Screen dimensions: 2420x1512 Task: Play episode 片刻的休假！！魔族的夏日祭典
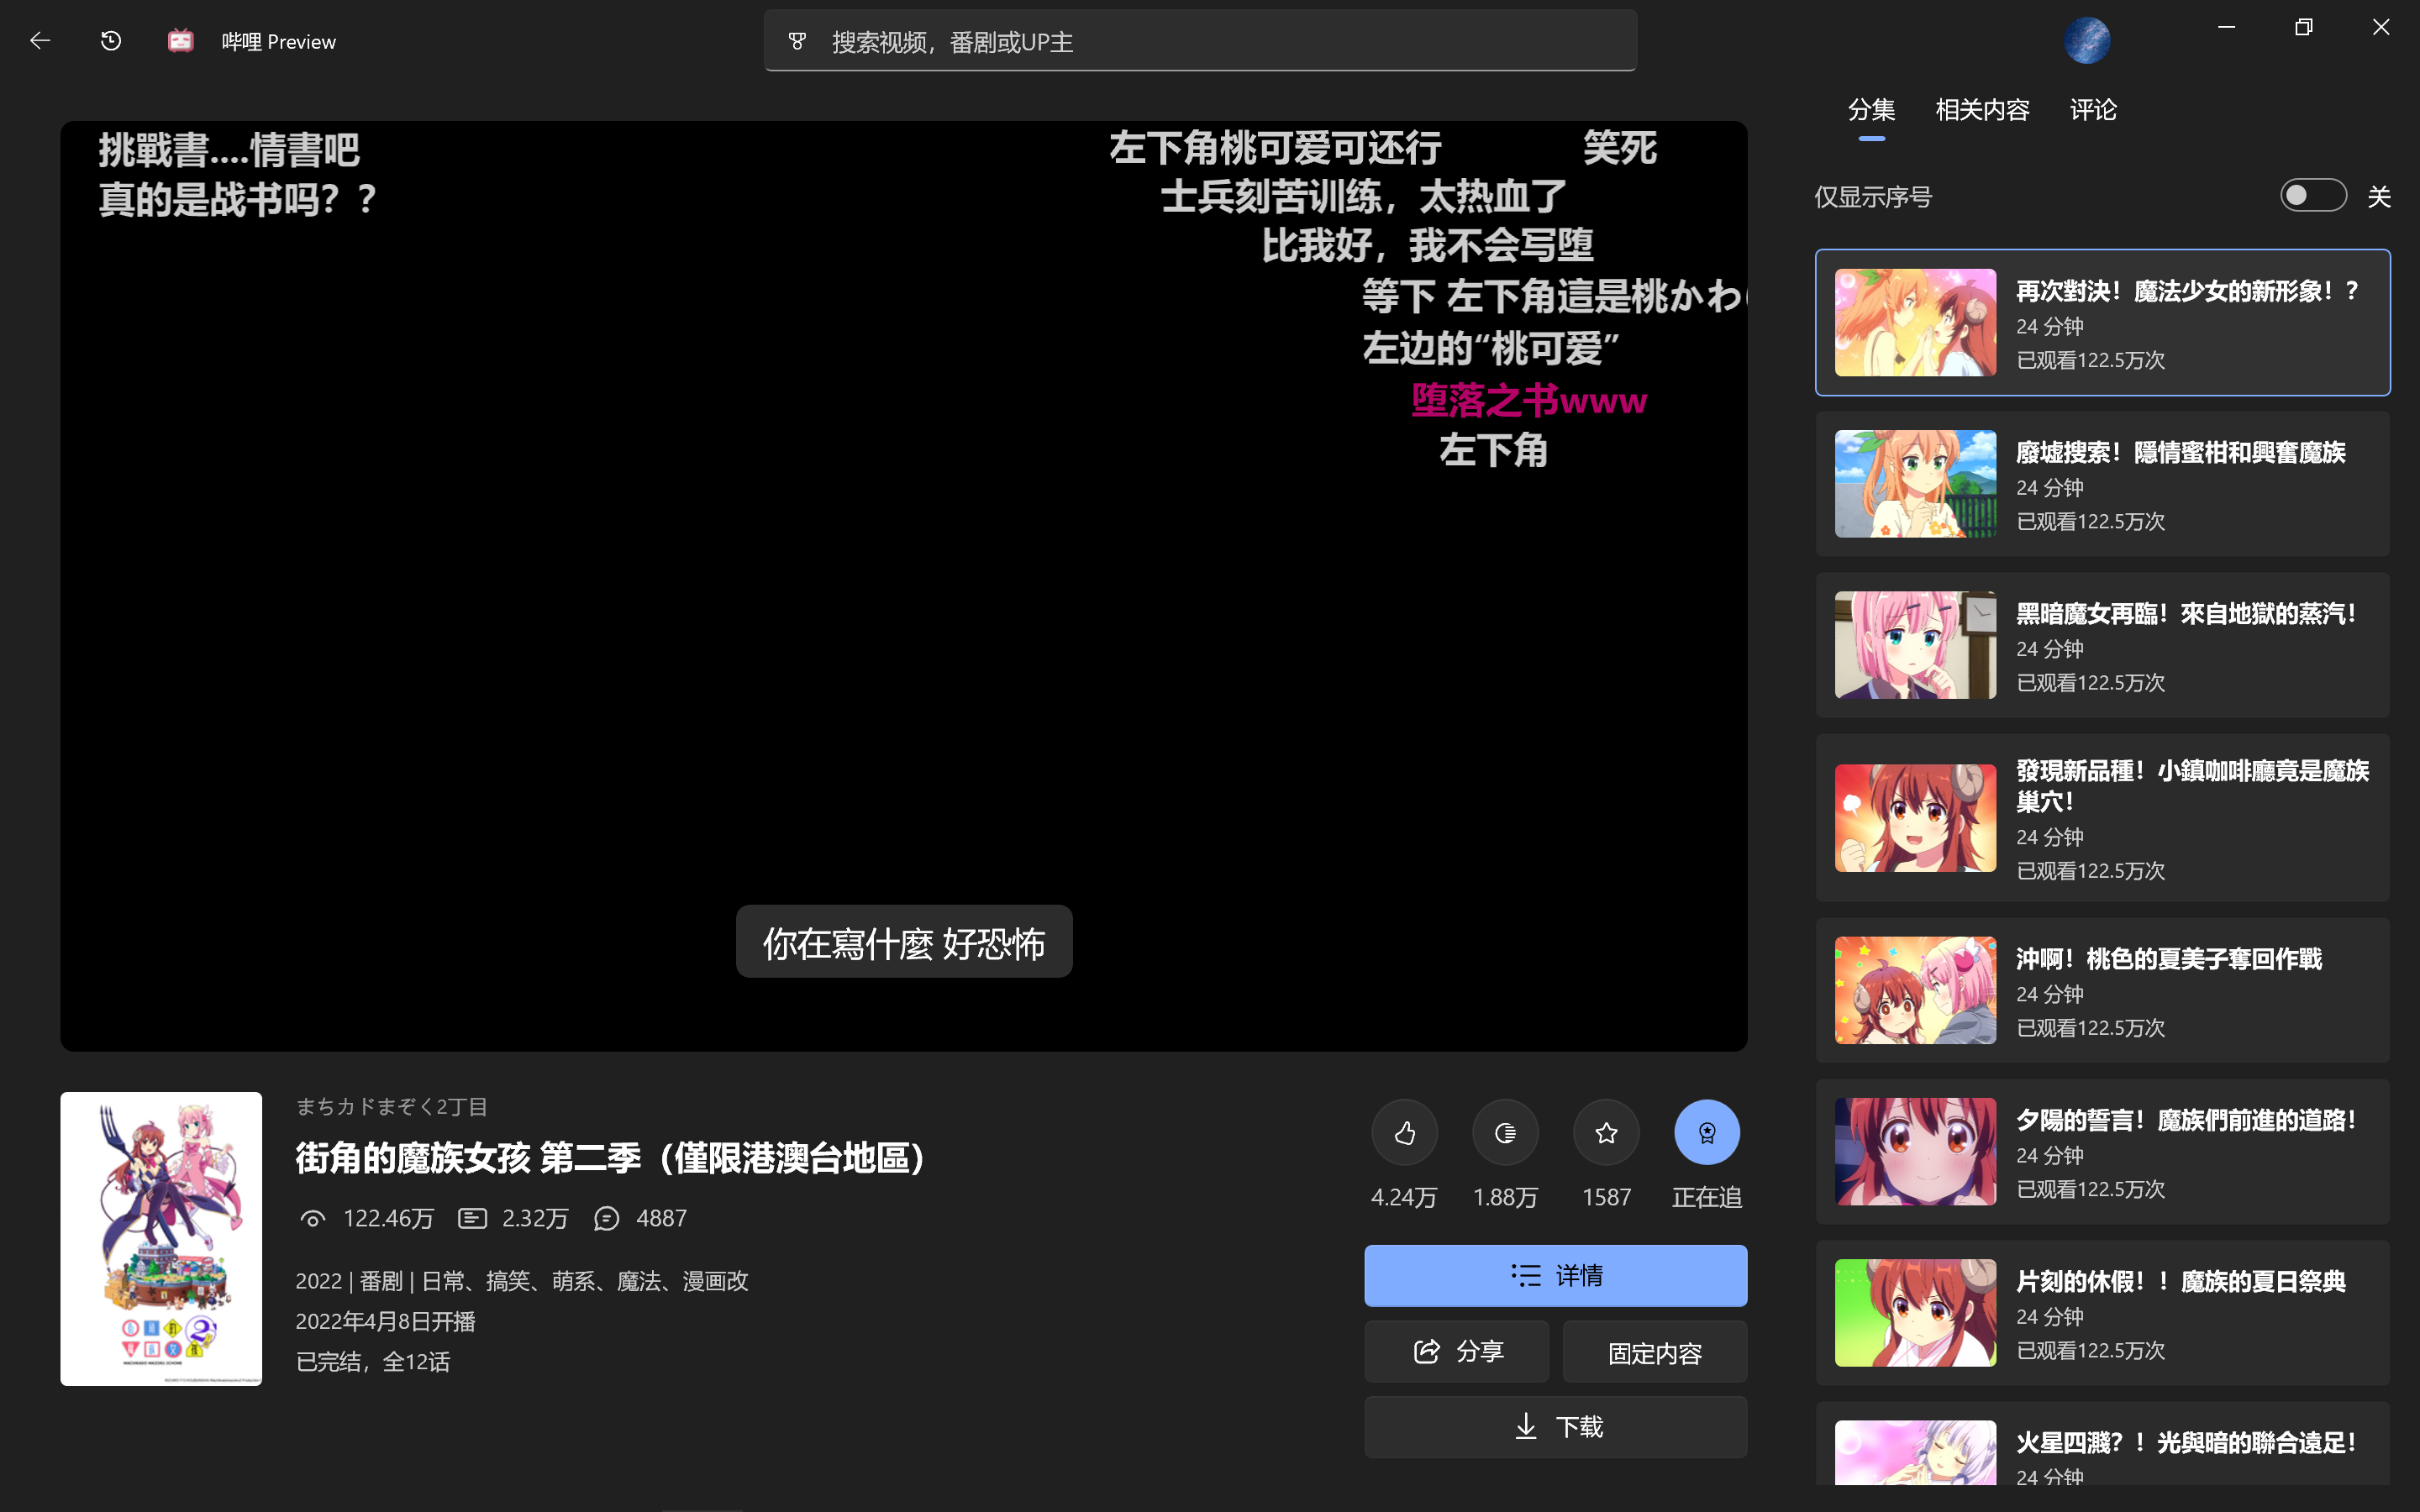click(2102, 1313)
